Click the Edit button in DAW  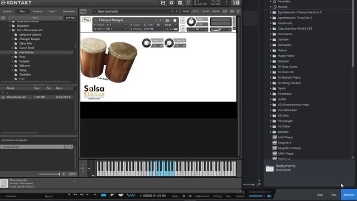tap(320, 195)
